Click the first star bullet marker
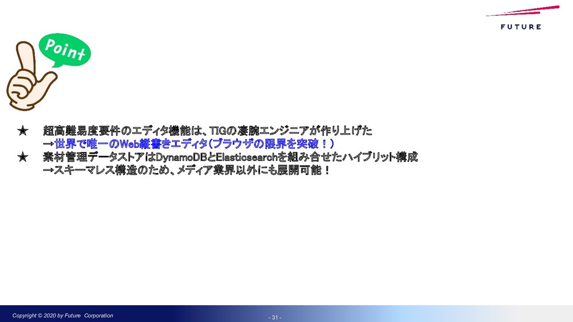 pos(22,131)
